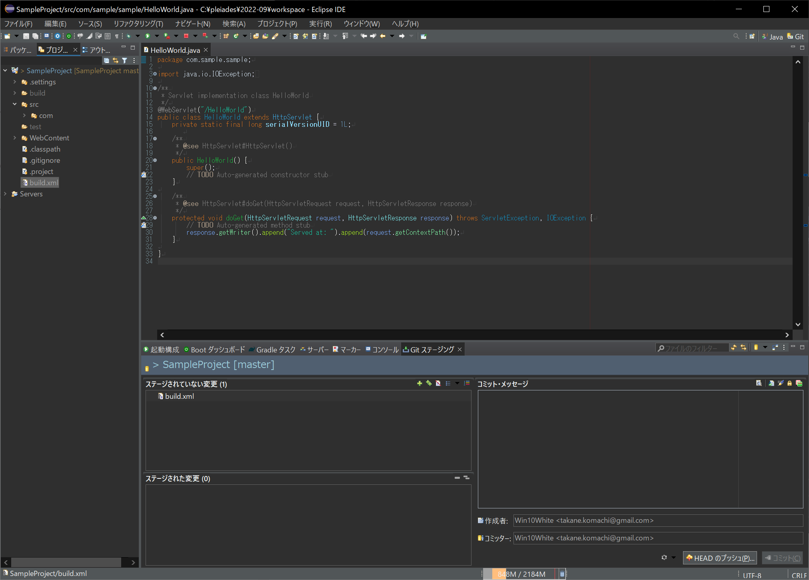Enable Signed-off-by in the commit message toolbar
The width and height of the screenshot is (809, 580).
coord(781,383)
